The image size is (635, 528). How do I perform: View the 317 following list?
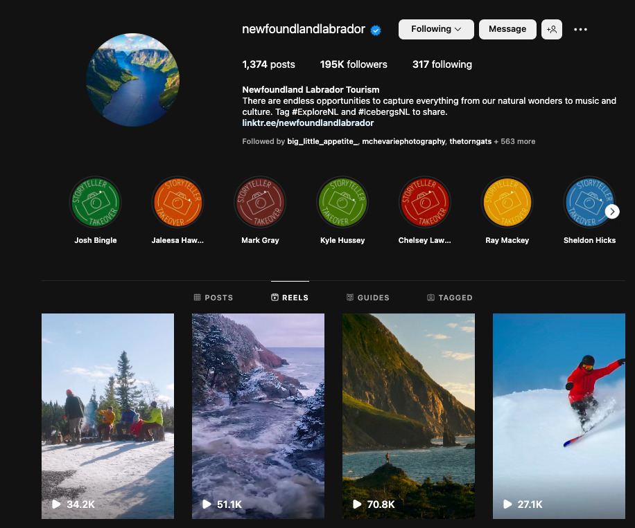[442, 64]
